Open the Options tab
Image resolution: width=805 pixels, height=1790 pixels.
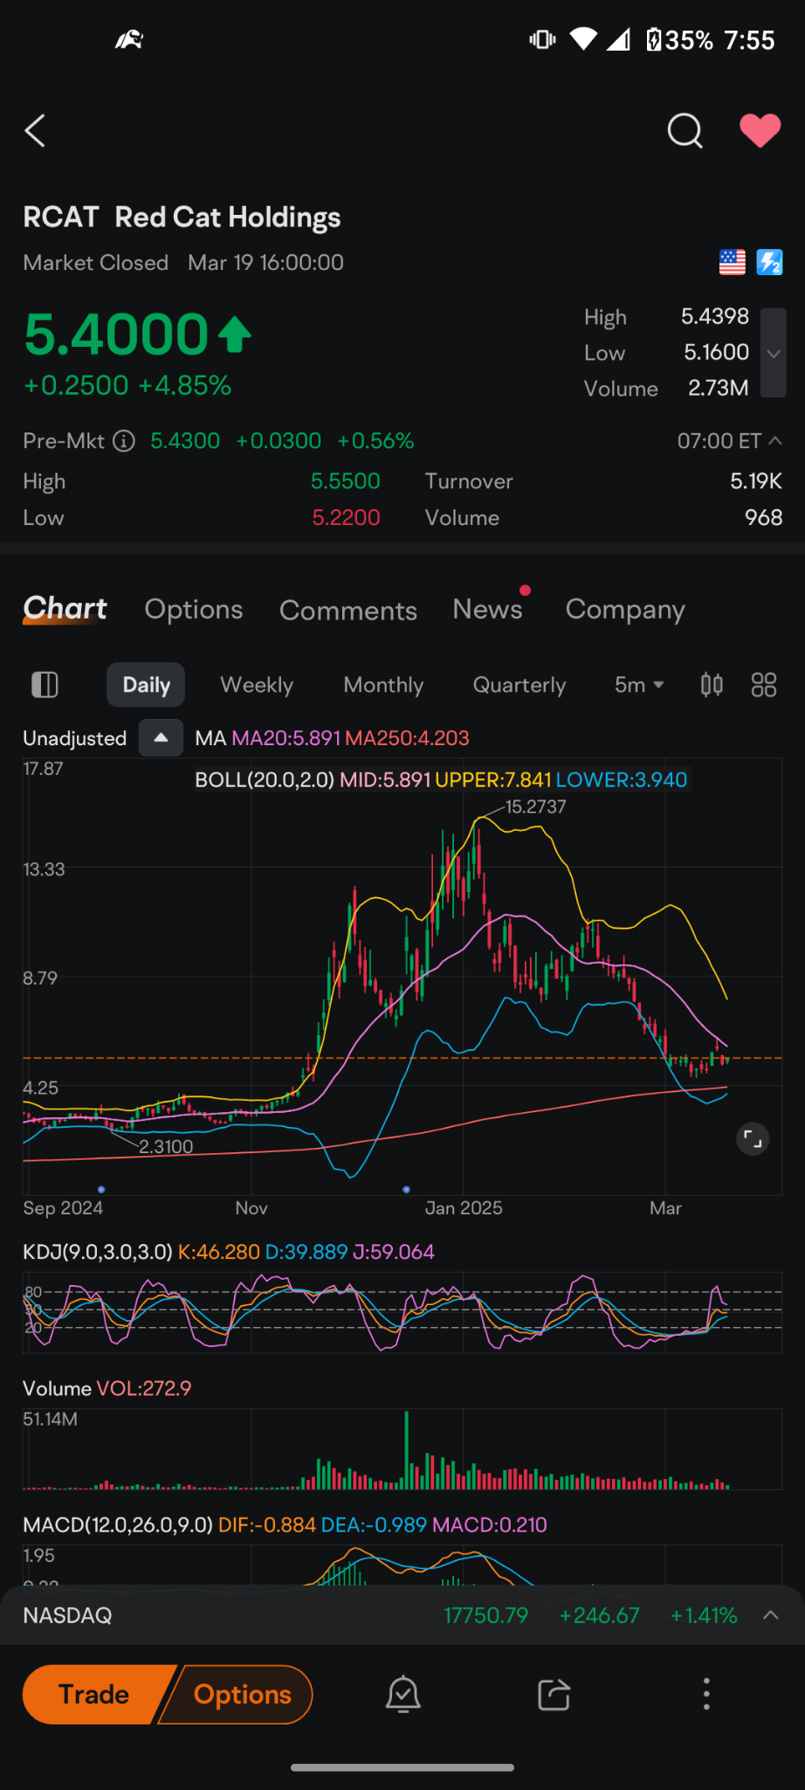pyautogui.click(x=194, y=609)
